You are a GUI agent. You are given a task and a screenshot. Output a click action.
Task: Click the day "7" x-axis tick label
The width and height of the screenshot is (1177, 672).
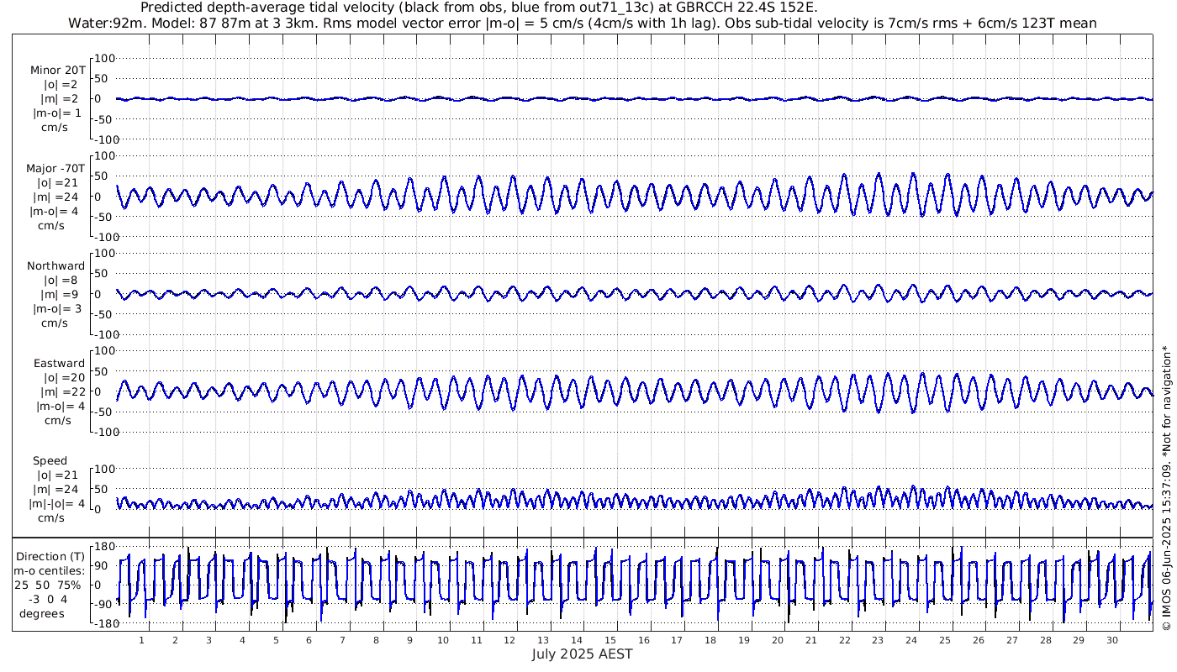pyautogui.click(x=342, y=640)
